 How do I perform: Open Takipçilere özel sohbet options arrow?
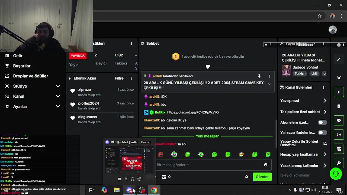coord(325,112)
